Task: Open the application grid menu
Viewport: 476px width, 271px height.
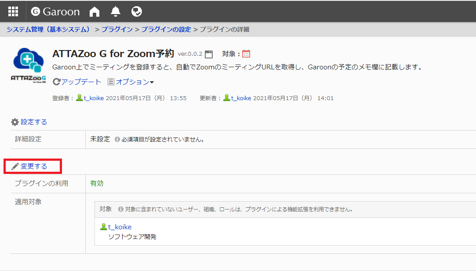Action: pos(13,11)
